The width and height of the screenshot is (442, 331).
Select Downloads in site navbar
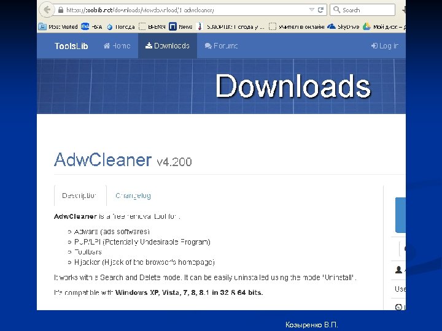click(x=168, y=45)
